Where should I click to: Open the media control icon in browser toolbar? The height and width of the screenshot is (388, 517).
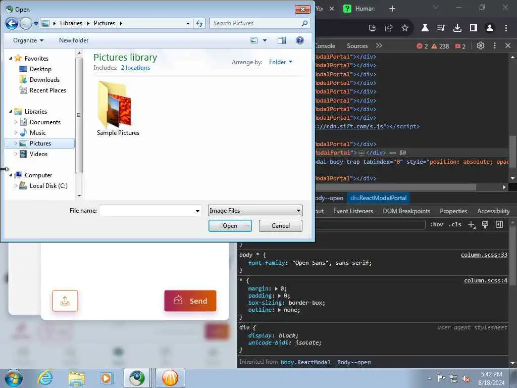[441, 28]
